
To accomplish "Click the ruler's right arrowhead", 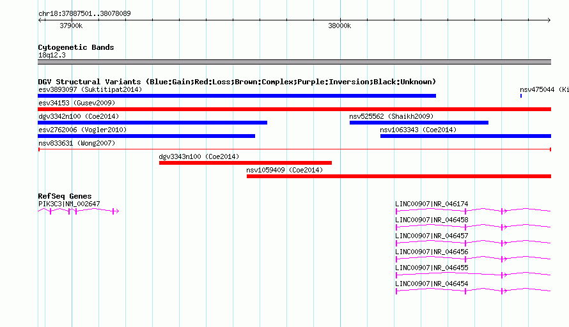I will coord(549,20).
